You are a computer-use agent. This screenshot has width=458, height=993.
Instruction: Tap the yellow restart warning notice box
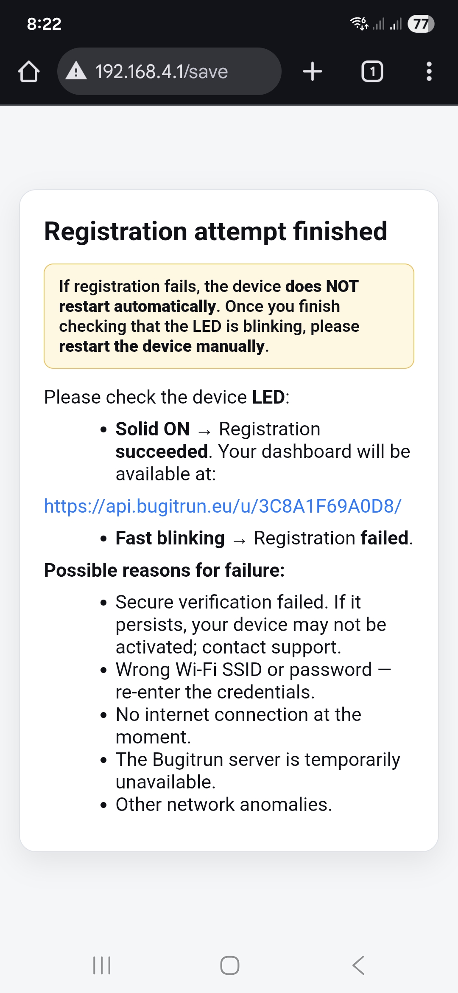pyautogui.click(x=229, y=316)
